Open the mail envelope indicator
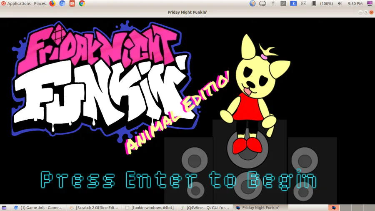Viewport: 375px width, 211px height. tap(303, 3)
